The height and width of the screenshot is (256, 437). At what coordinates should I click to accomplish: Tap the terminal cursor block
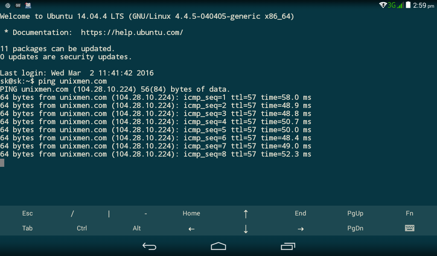pyautogui.click(x=2, y=163)
